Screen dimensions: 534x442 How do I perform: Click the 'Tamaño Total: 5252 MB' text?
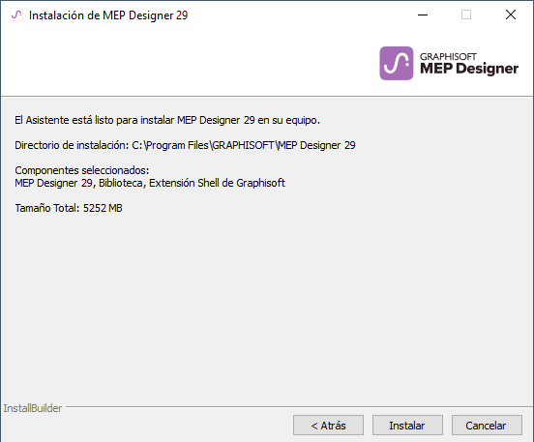tap(69, 208)
